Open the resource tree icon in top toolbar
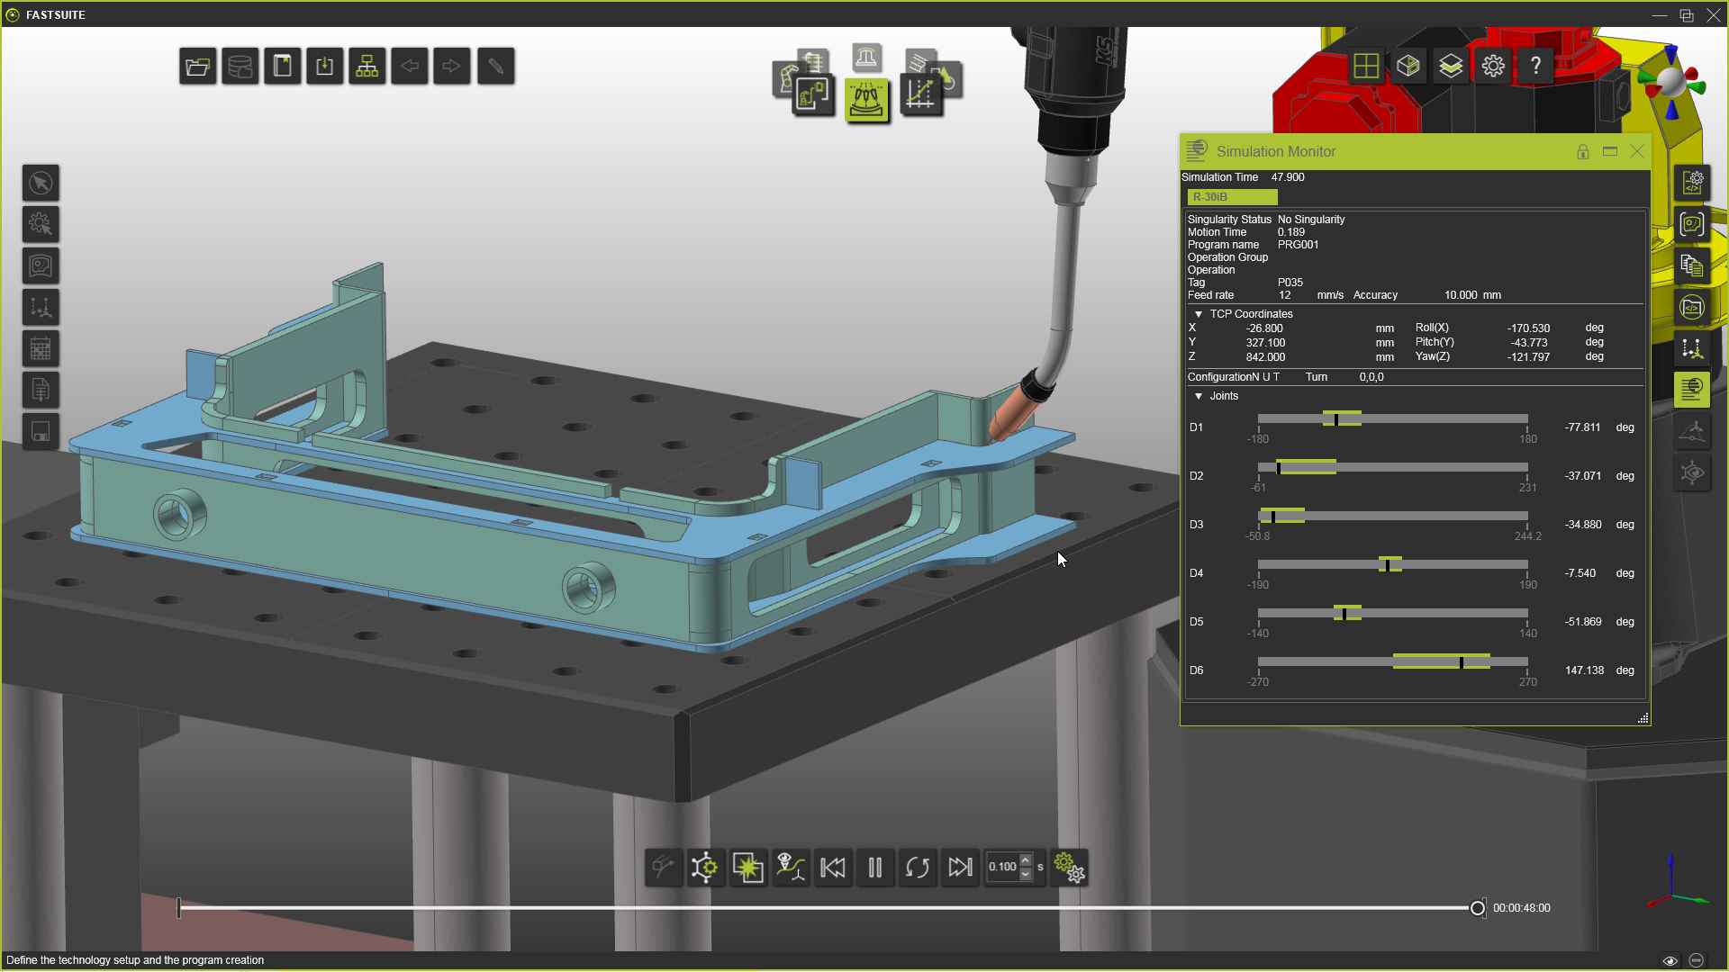1729x972 pixels. tap(367, 65)
